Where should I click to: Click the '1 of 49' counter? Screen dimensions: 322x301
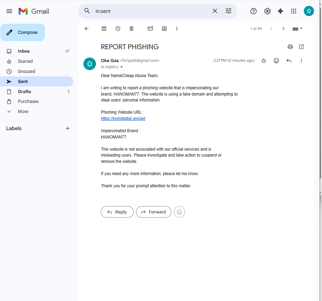[x=256, y=29]
